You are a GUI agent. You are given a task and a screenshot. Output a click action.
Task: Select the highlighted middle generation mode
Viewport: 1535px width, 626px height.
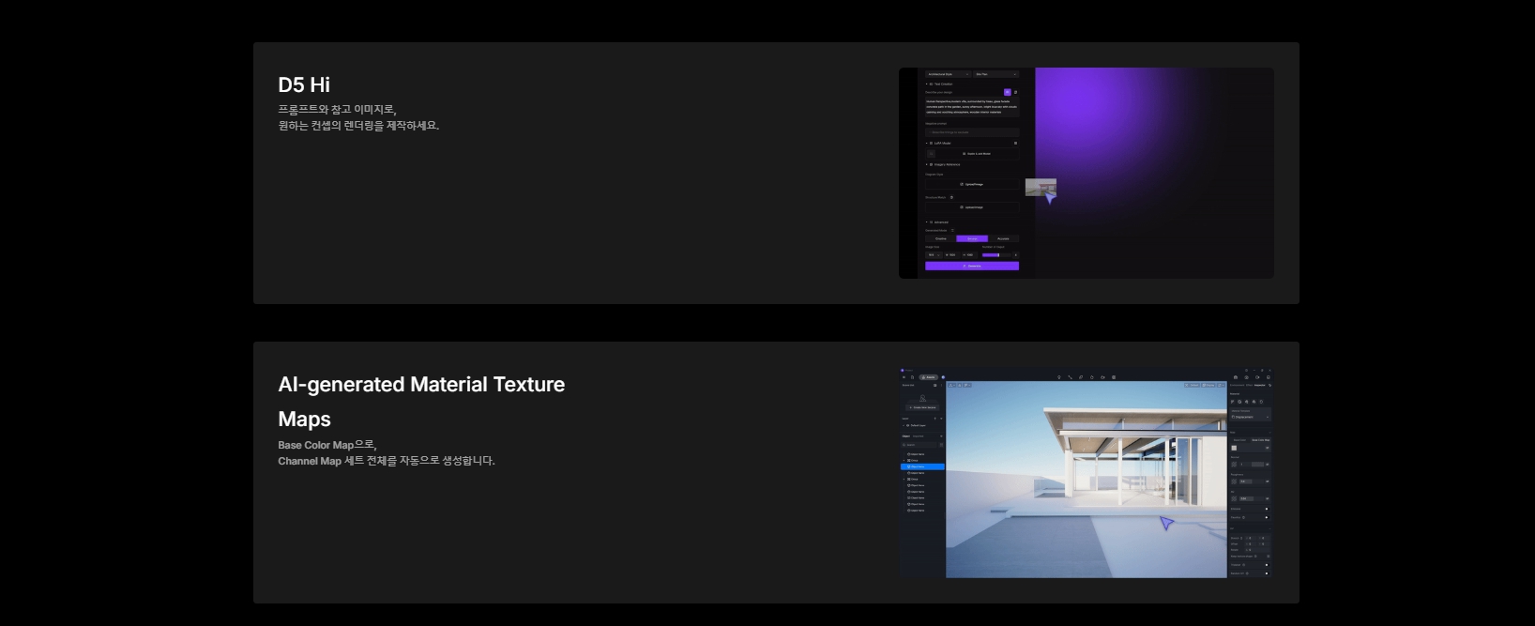tap(972, 238)
